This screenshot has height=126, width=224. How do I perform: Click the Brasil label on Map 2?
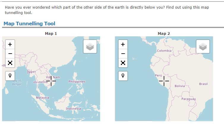203,84
